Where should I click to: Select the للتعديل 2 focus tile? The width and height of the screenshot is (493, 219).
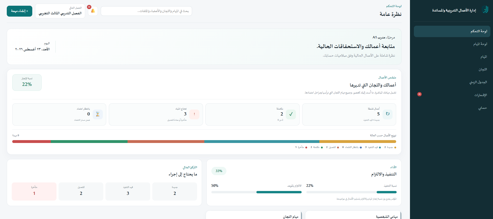[x=81, y=191]
